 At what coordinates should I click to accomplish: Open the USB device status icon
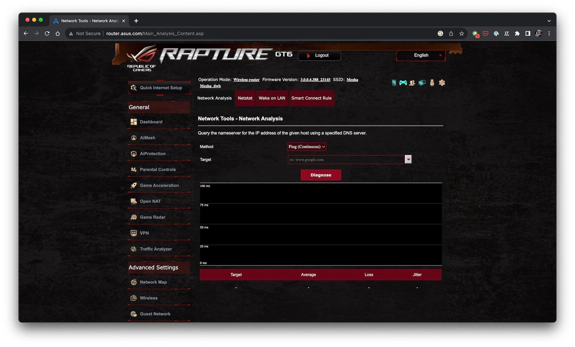[x=432, y=83]
